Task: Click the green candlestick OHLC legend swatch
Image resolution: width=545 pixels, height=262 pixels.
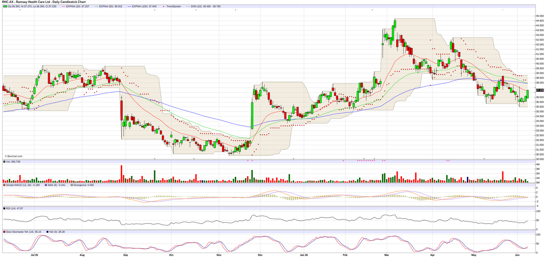Action: coord(5,6)
